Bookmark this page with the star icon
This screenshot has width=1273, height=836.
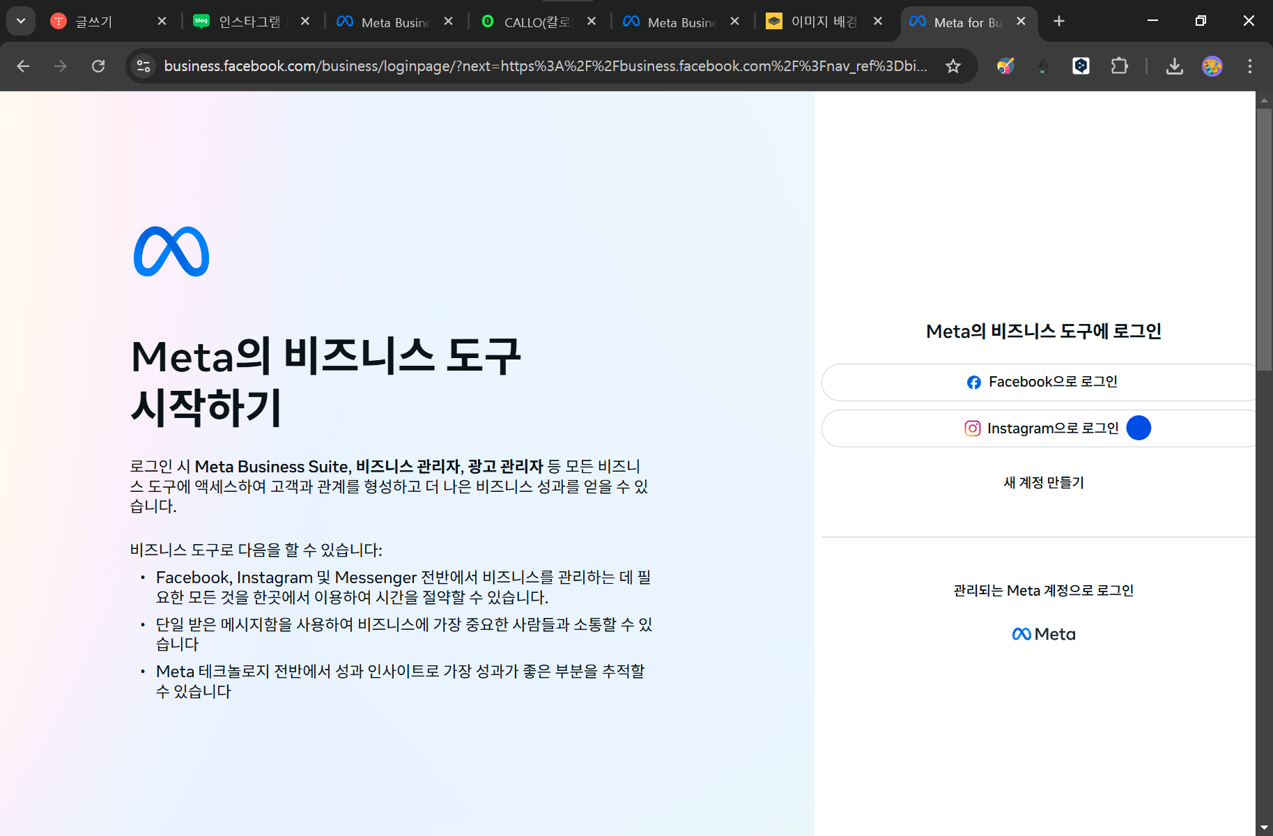pyautogui.click(x=952, y=66)
